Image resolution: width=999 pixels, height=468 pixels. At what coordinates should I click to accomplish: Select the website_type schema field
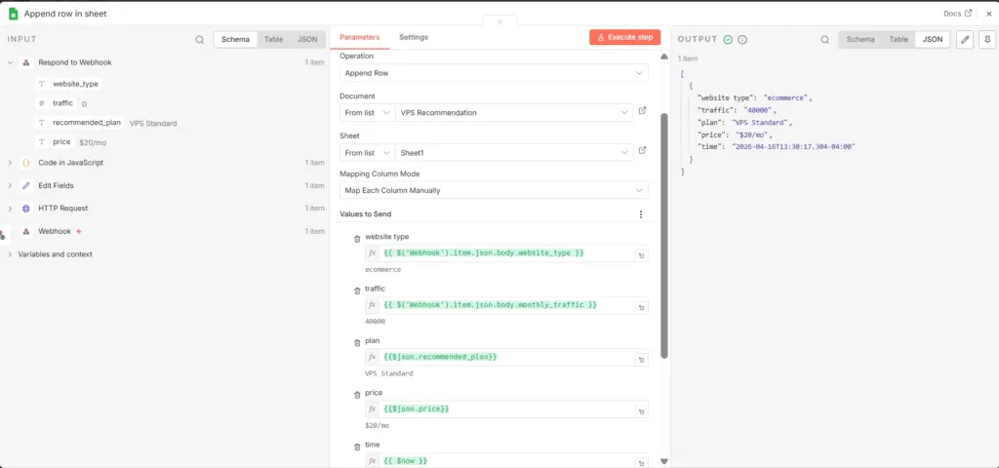[75, 84]
